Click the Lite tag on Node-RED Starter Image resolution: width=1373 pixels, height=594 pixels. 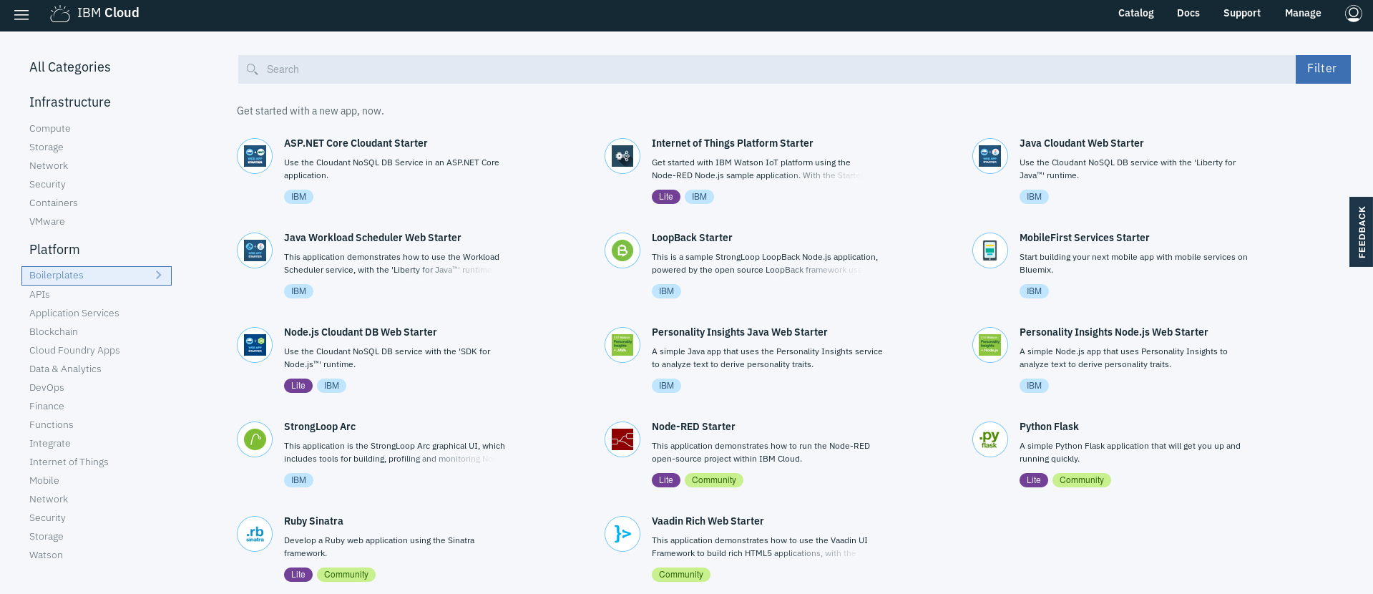(665, 480)
